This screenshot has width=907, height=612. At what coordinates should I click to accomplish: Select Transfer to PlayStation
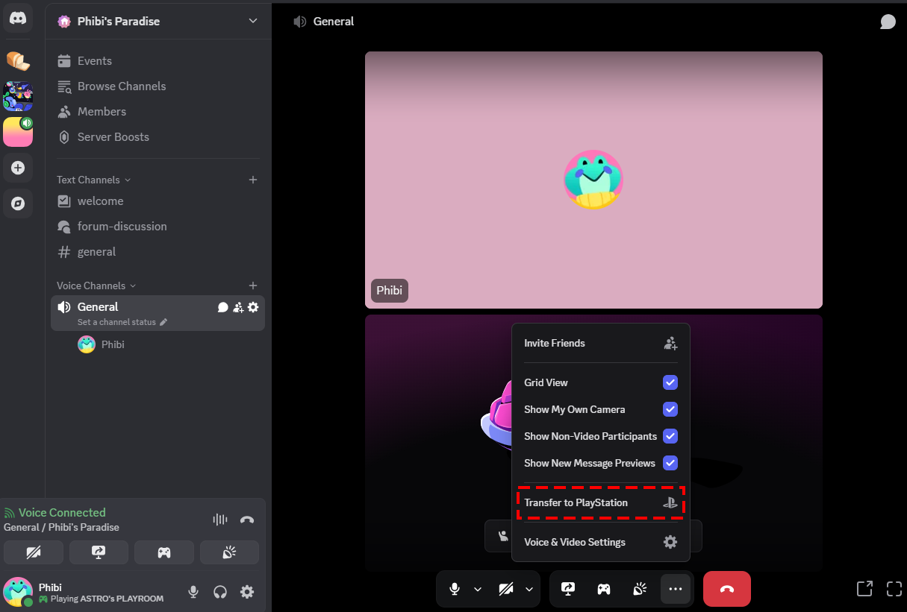tap(600, 502)
